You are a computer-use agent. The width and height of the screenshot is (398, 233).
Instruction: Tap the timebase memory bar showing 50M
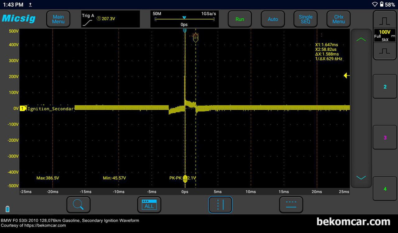pyautogui.click(x=184, y=19)
